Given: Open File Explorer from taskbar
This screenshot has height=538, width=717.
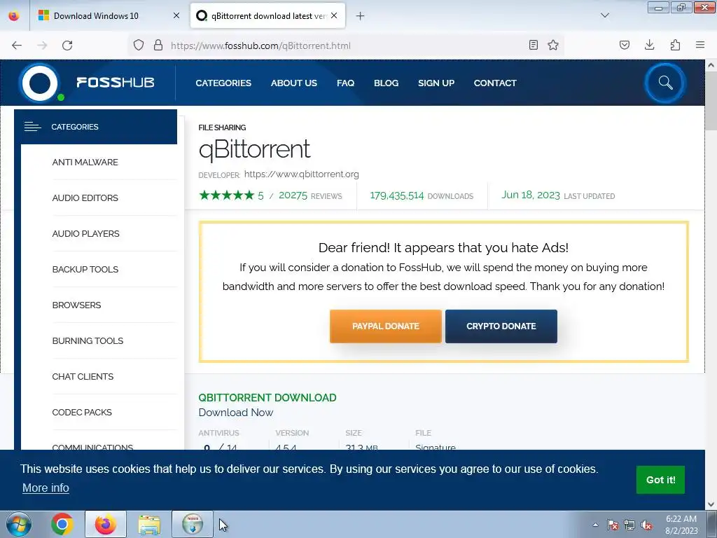Looking at the screenshot, I should coord(149,524).
